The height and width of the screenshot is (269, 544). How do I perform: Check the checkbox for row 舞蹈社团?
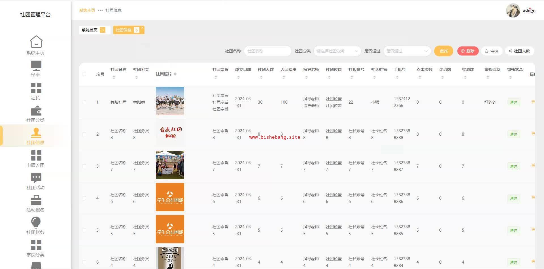(84, 102)
